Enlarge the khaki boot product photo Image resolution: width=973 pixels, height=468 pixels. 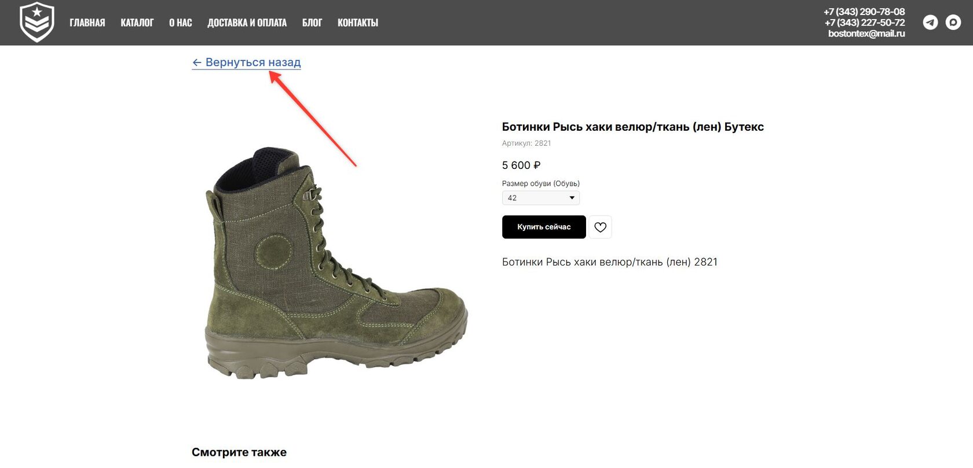[336, 263]
